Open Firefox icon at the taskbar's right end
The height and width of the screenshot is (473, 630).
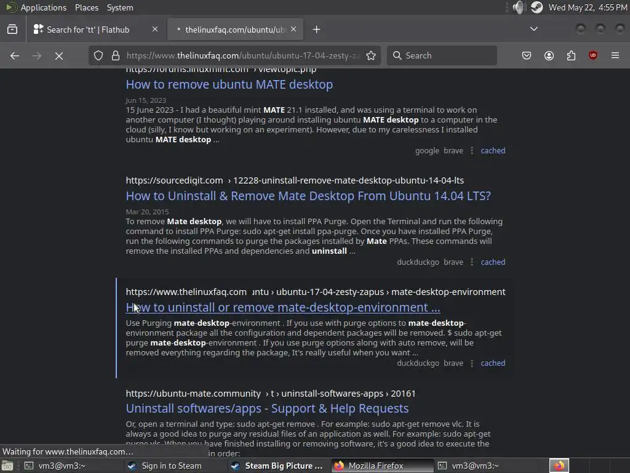pyautogui.click(x=559, y=466)
